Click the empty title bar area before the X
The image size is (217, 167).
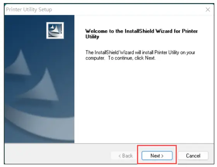pyautogui.click(x=128, y=10)
